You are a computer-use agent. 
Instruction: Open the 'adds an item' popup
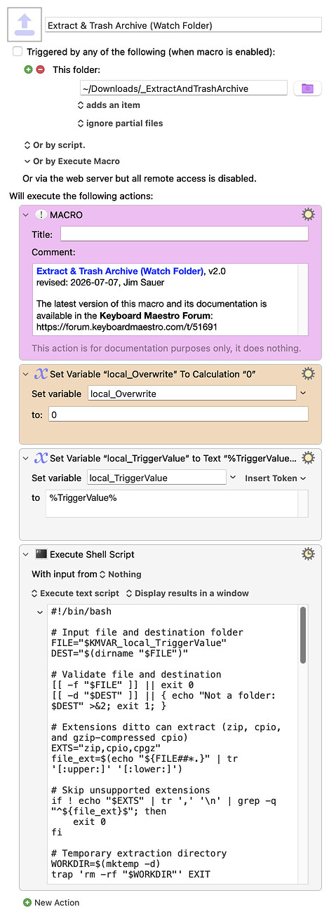coord(109,105)
